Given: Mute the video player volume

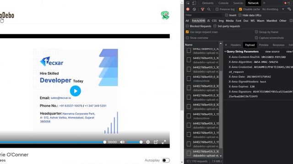Looking at the screenshot, I should point(122,142).
